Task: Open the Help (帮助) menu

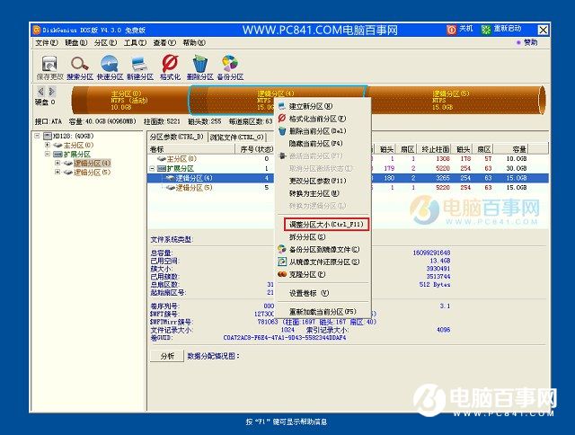Action: tap(194, 43)
